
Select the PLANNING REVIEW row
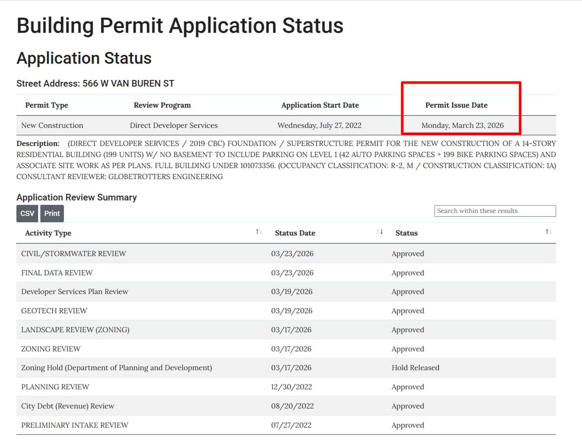point(286,387)
